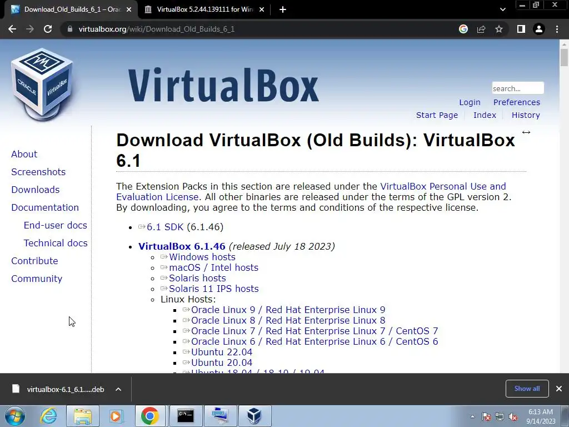
Task: Open File Explorer from the taskbar
Action: [83, 416]
